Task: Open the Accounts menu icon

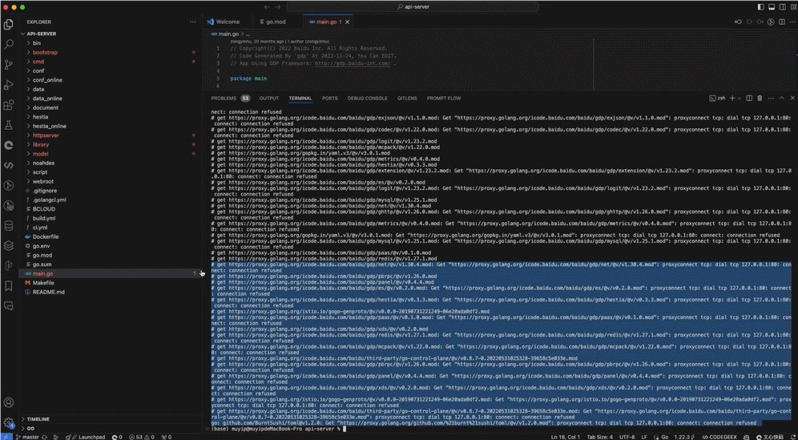Action: (x=9, y=403)
